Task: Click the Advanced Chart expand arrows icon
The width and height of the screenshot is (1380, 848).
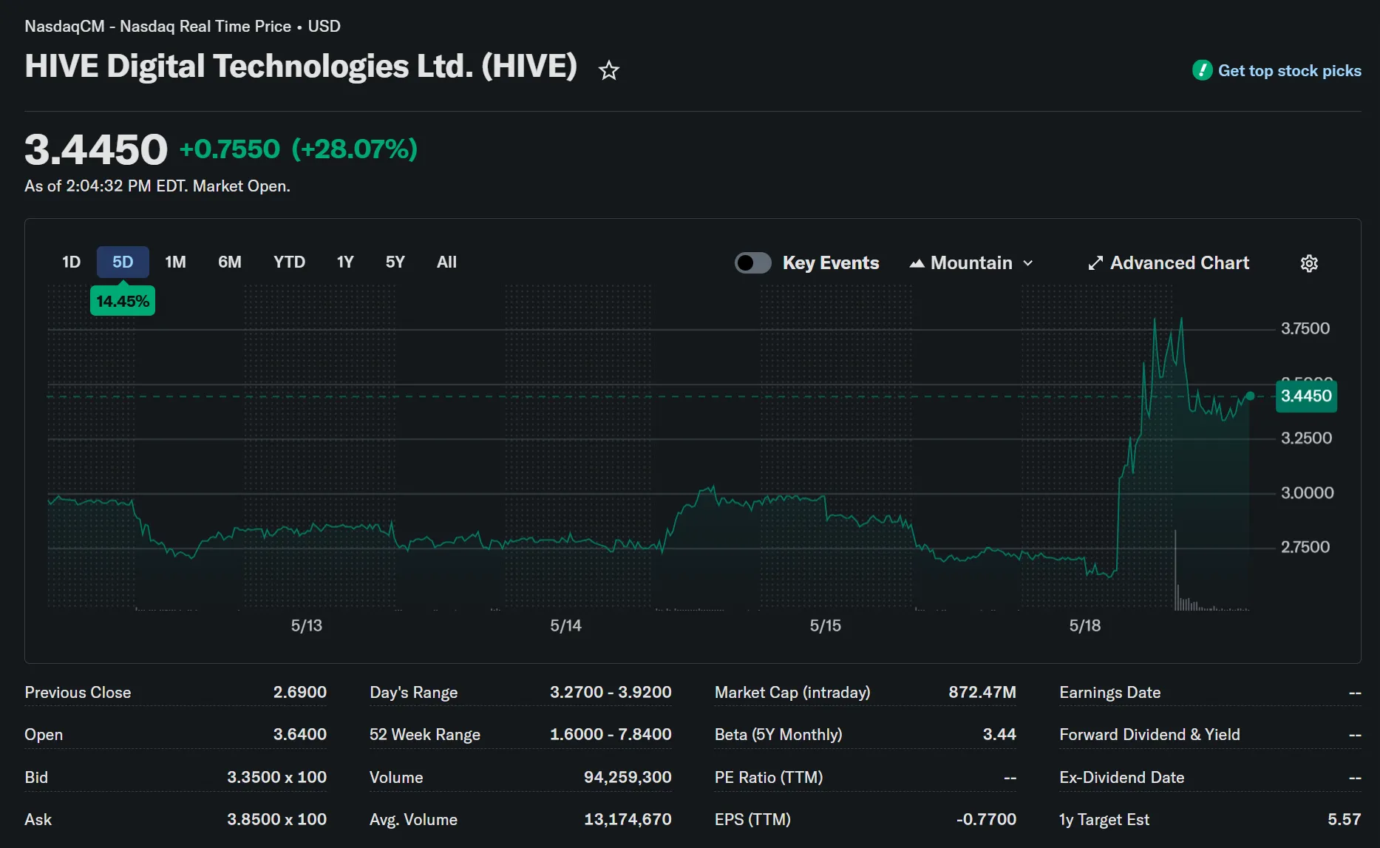Action: pos(1095,263)
